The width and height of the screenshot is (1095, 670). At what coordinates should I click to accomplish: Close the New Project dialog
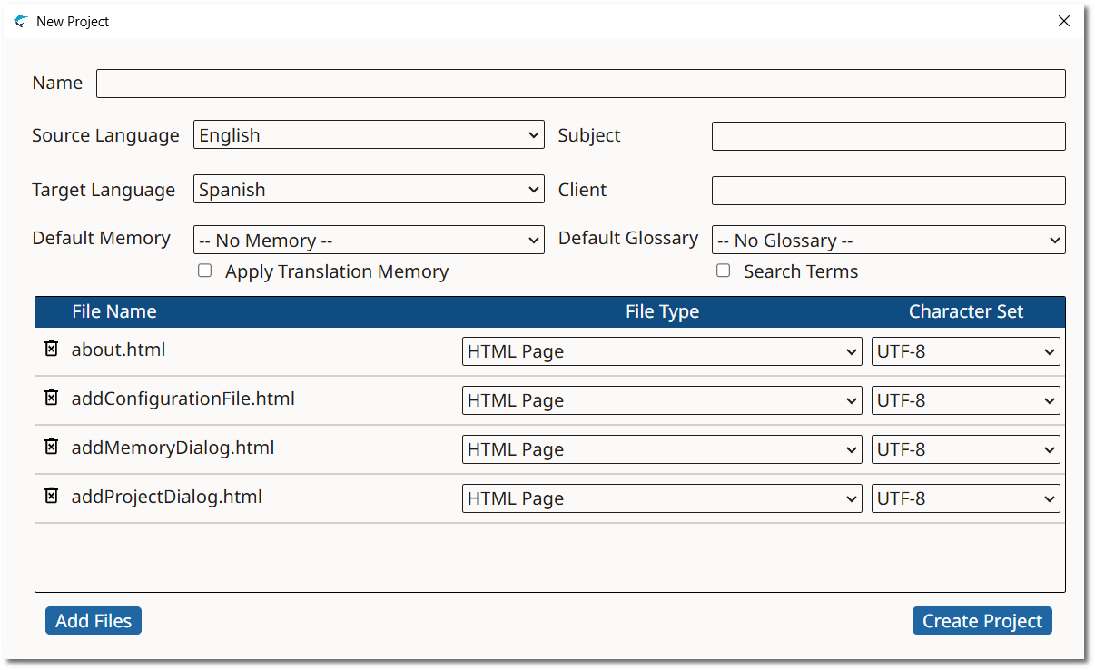coord(1064,21)
